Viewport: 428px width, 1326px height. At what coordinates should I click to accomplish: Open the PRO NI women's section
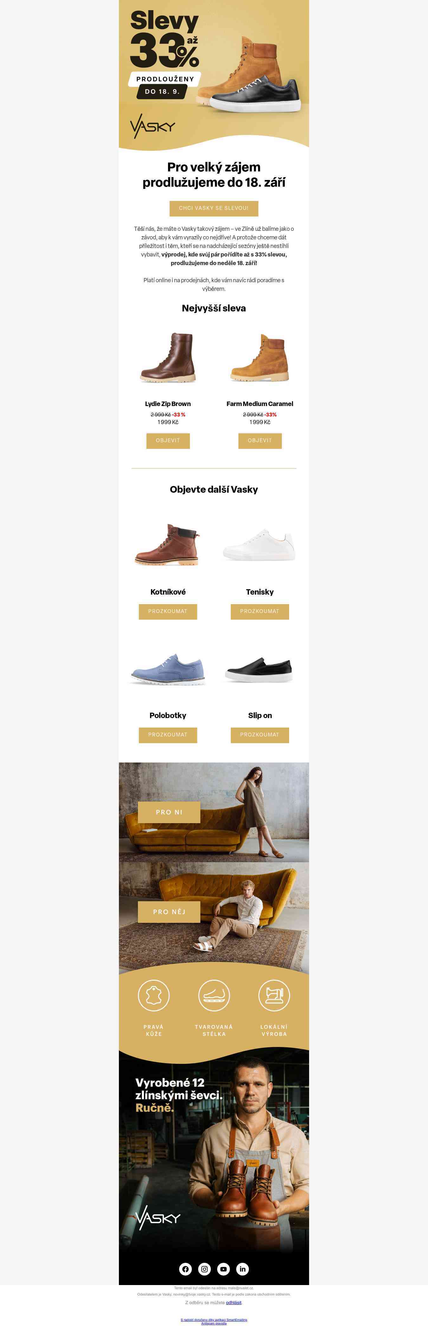coord(169,812)
